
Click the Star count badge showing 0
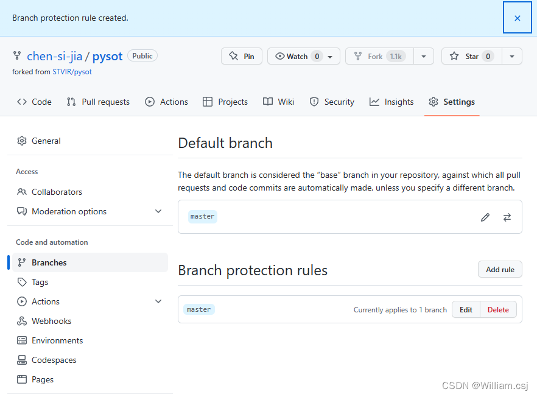tap(488, 56)
